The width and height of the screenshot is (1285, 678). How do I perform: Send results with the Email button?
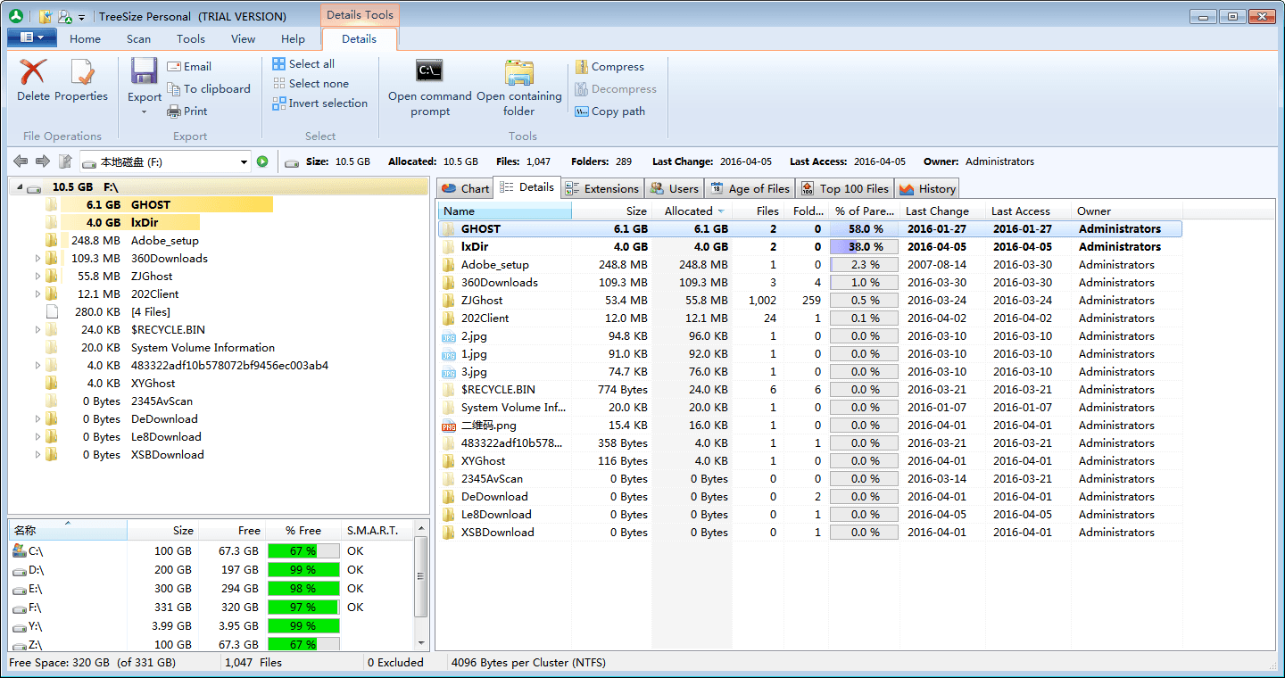point(189,67)
